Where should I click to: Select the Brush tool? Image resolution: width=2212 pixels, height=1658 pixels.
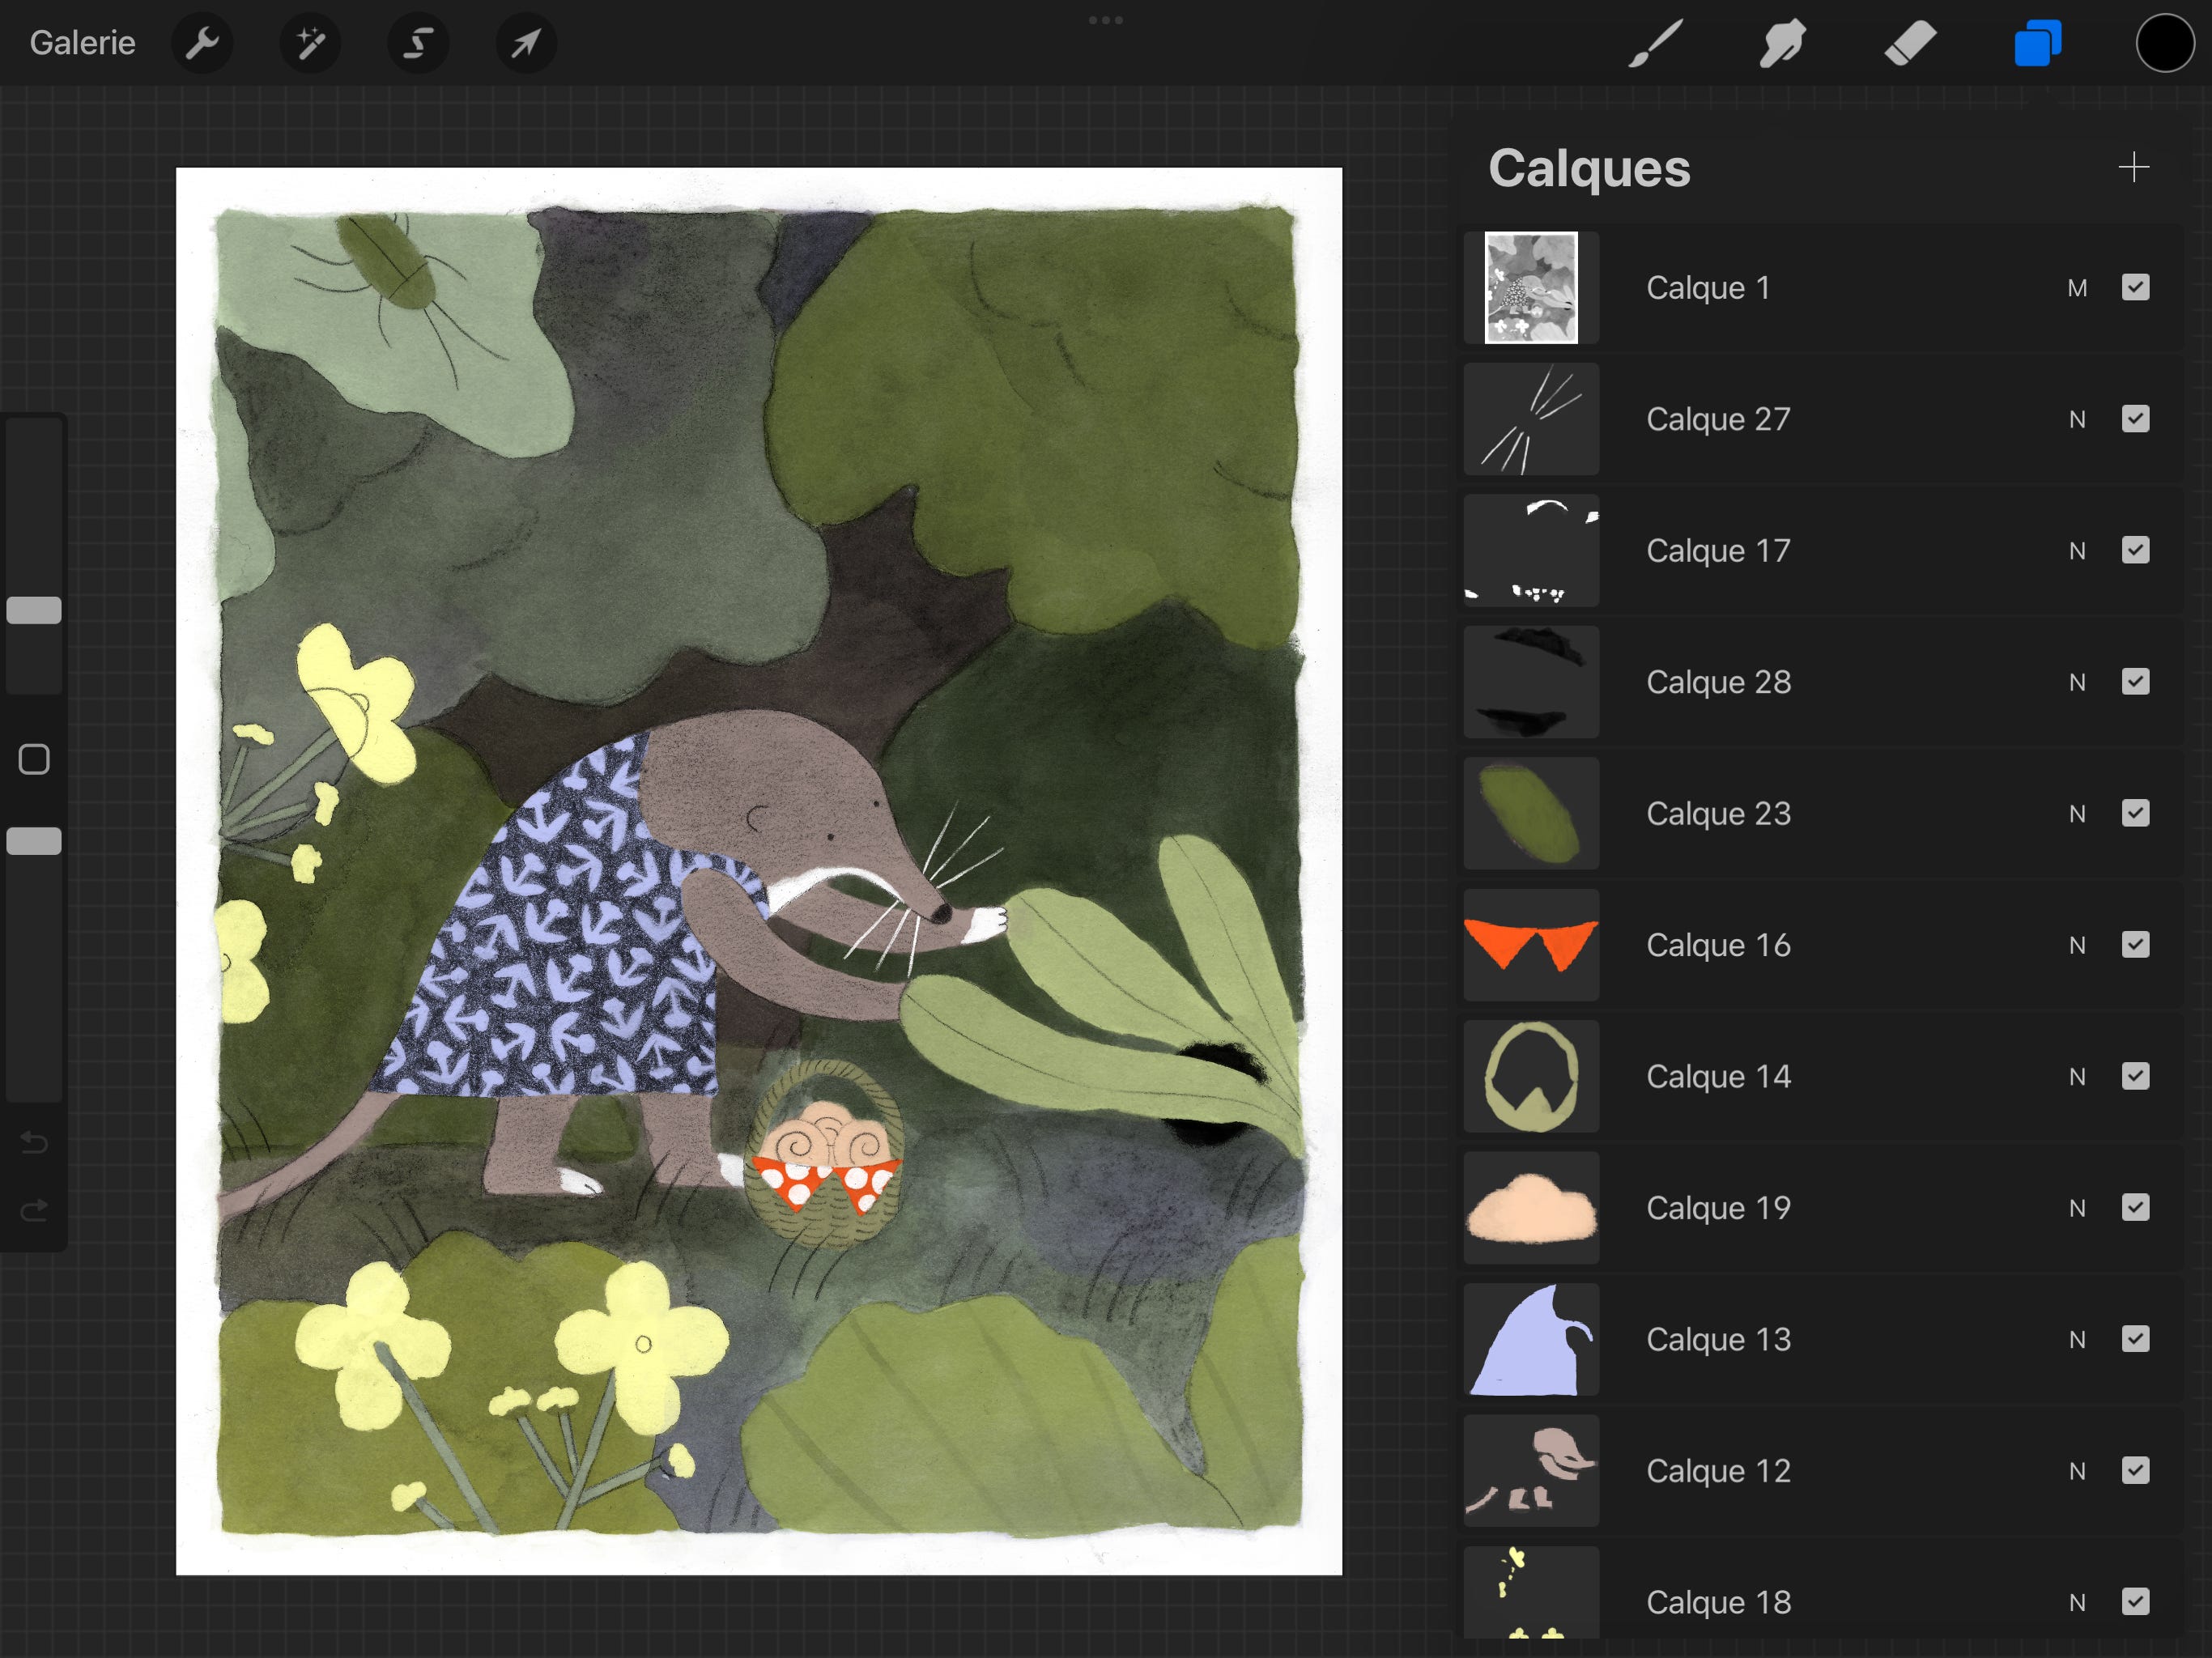(1655, 43)
